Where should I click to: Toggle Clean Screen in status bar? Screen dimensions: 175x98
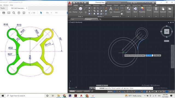point(170,91)
